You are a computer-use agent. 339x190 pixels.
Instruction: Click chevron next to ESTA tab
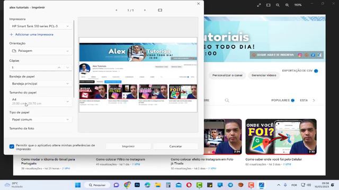point(314,100)
